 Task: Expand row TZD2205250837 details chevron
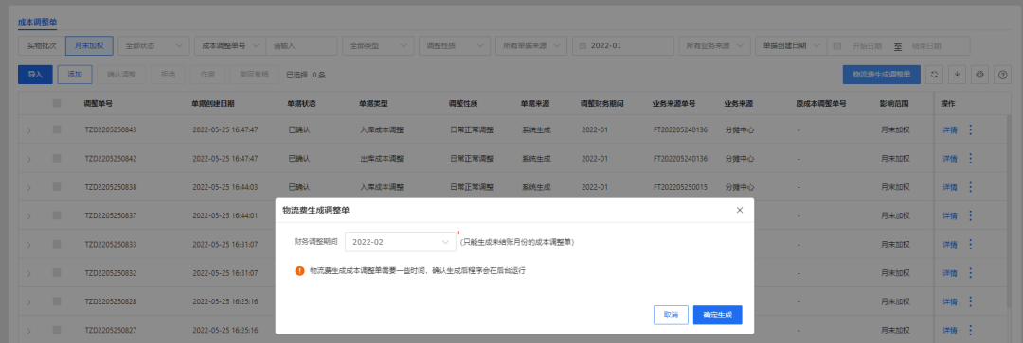click(x=28, y=216)
